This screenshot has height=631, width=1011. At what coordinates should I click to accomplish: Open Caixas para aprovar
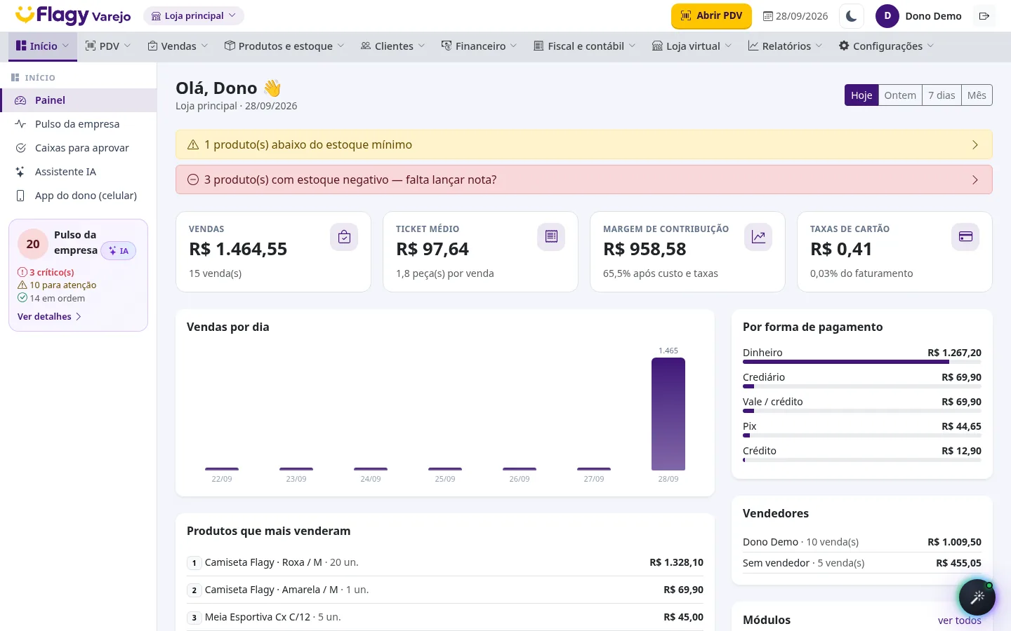tap(79, 148)
